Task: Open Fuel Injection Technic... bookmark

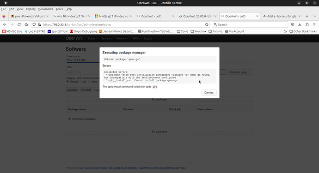Action: (x=155, y=31)
